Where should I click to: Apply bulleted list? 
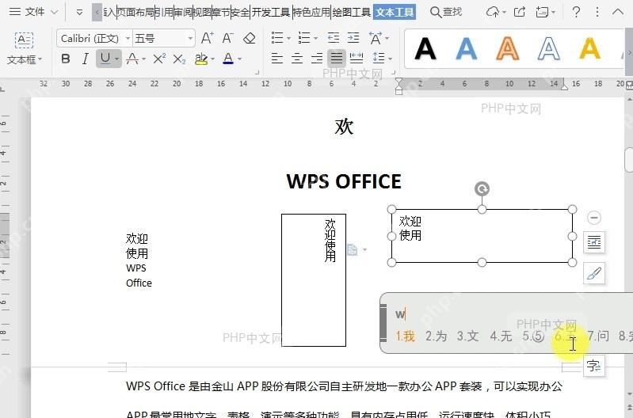pos(277,38)
